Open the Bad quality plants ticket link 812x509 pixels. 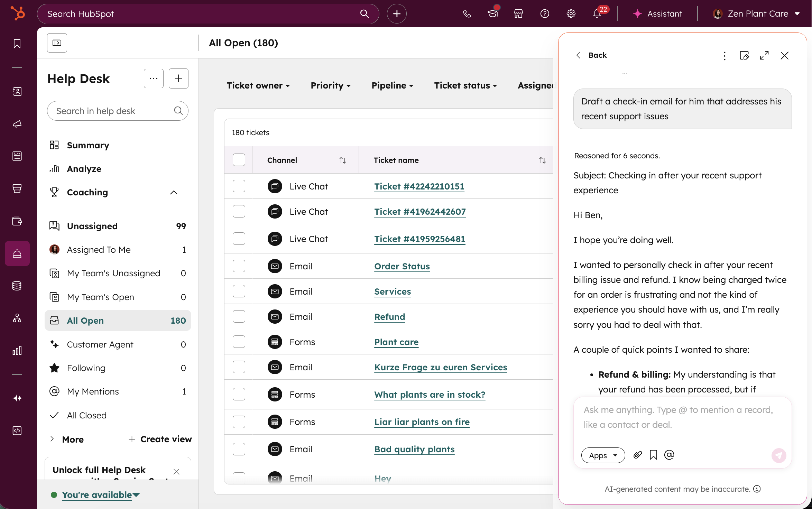click(x=414, y=449)
